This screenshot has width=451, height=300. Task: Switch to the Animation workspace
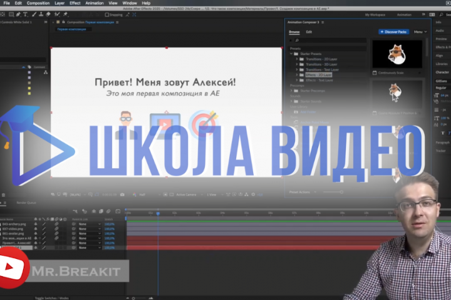[x=404, y=14]
